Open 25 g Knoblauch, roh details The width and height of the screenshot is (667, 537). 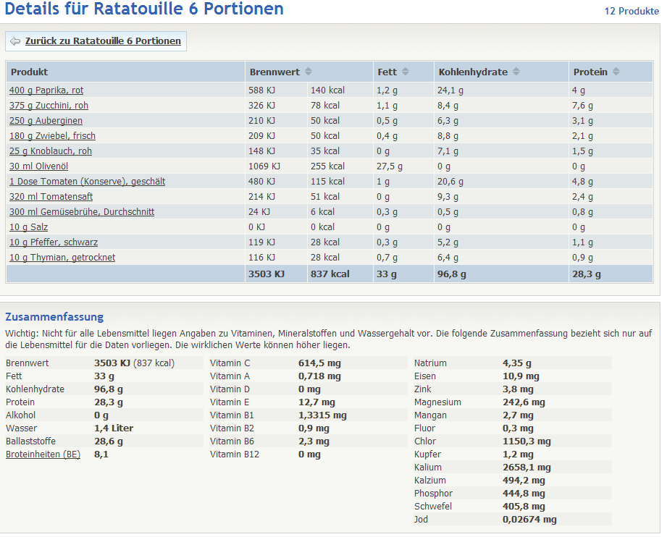tap(51, 151)
